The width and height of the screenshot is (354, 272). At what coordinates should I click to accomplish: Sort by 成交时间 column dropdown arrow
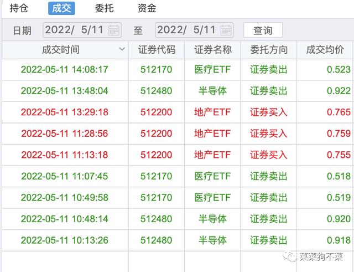(122, 50)
